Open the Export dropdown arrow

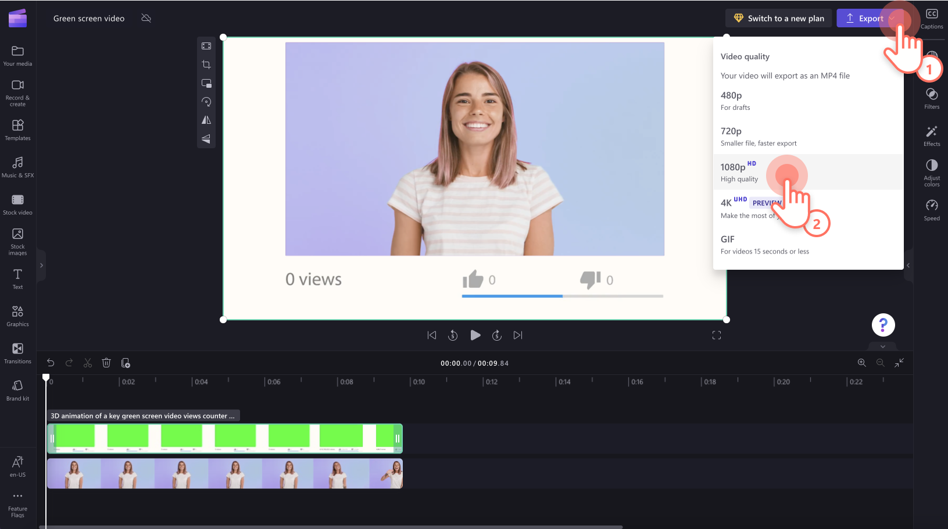click(893, 18)
